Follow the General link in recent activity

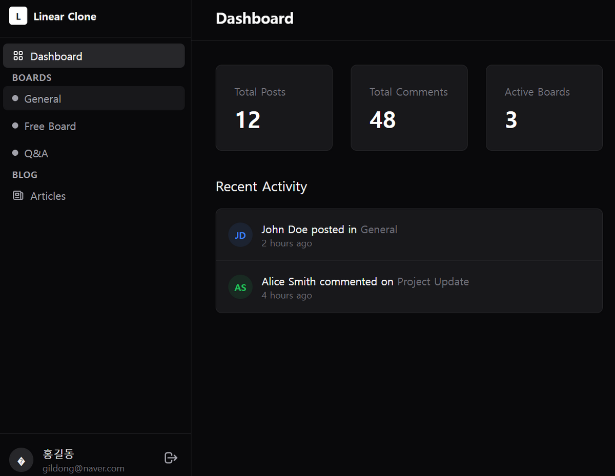coord(379,230)
